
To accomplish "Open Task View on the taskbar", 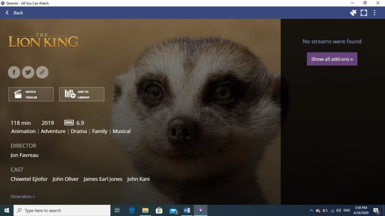I will [x=117, y=210].
